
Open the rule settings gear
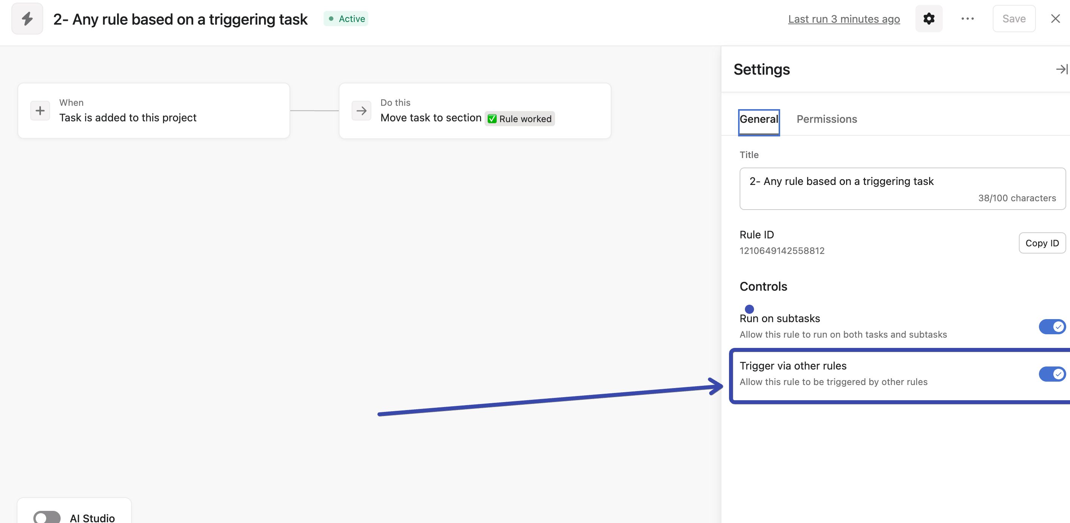(x=929, y=19)
